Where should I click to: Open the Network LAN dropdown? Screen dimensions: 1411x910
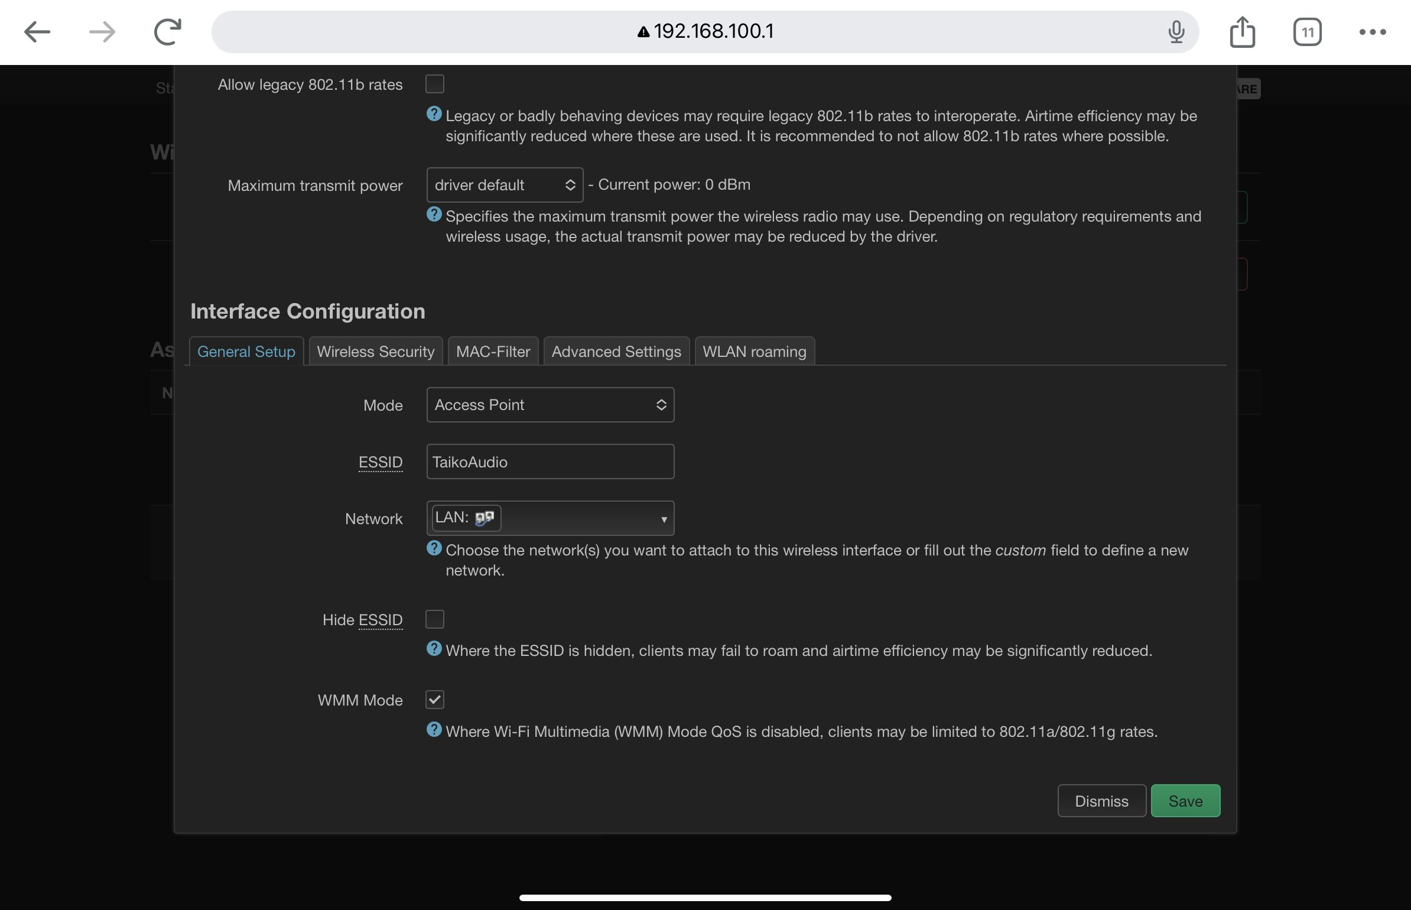click(x=663, y=519)
